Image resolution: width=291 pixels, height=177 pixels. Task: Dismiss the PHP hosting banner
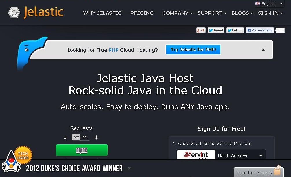[263, 50]
